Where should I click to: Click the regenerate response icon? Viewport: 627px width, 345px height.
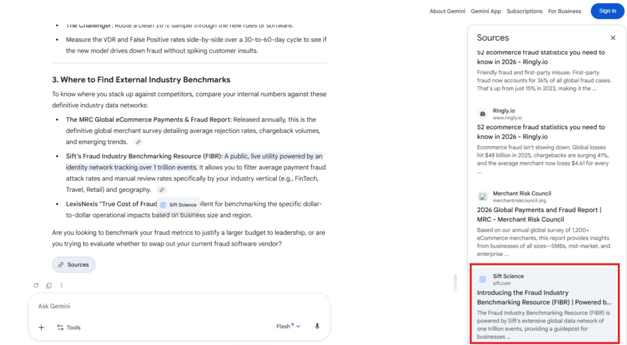(36, 286)
